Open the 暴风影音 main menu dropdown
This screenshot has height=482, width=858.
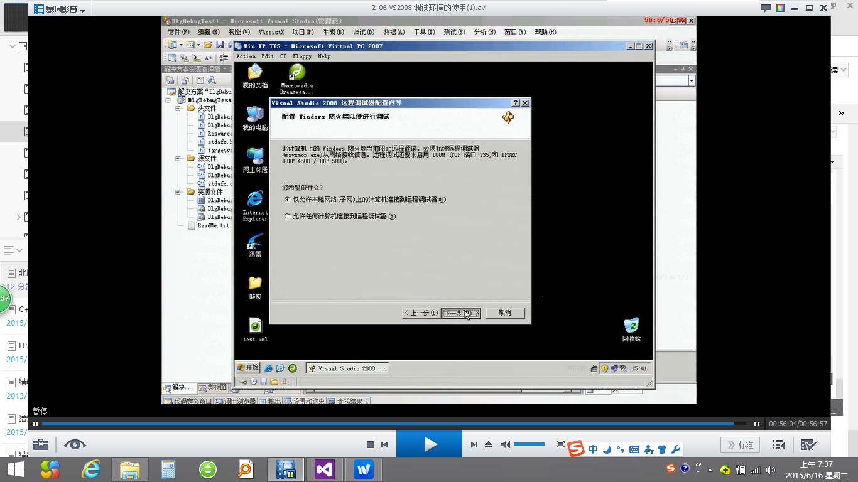(60, 9)
